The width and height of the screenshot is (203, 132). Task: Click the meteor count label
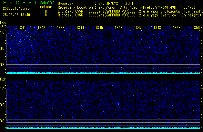(46, 7)
